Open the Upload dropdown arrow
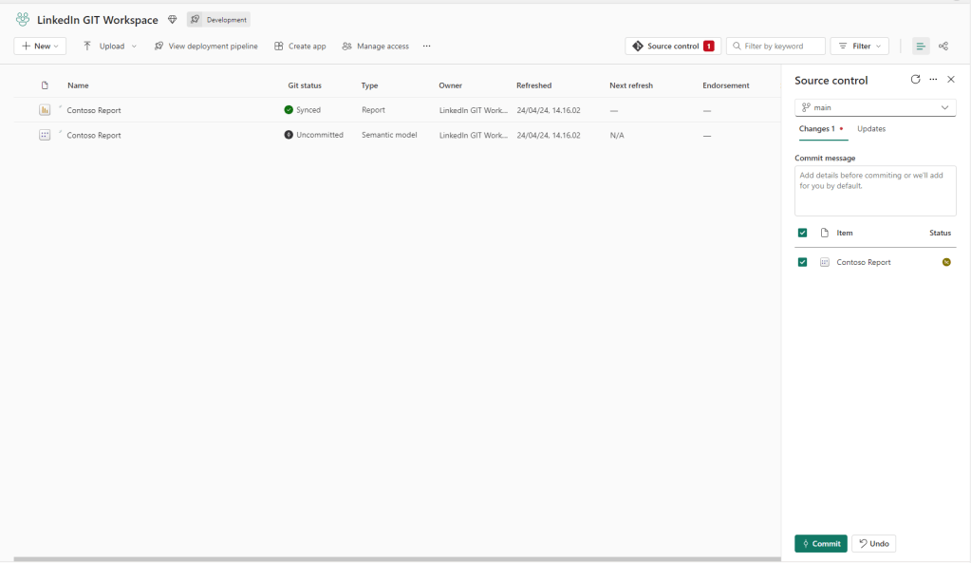The width and height of the screenshot is (971, 563). (x=134, y=46)
